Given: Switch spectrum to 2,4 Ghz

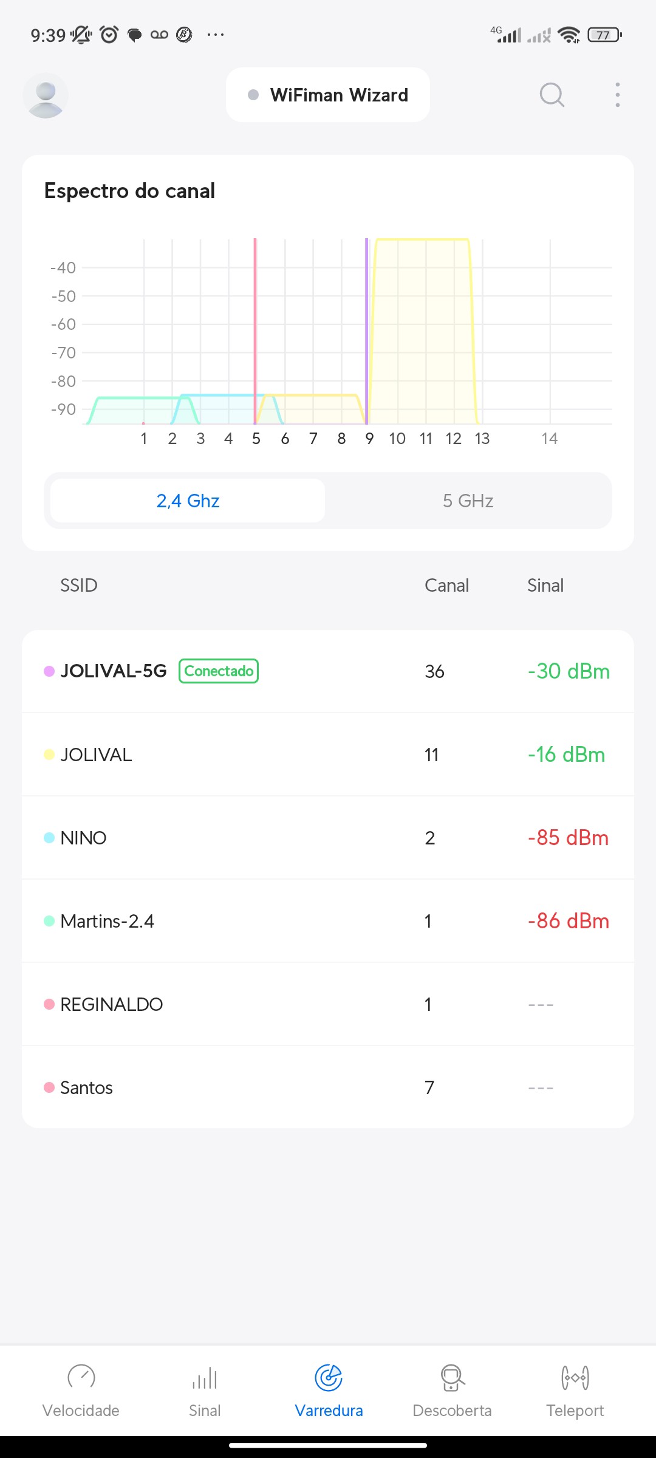Looking at the screenshot, I should [188, 501].
